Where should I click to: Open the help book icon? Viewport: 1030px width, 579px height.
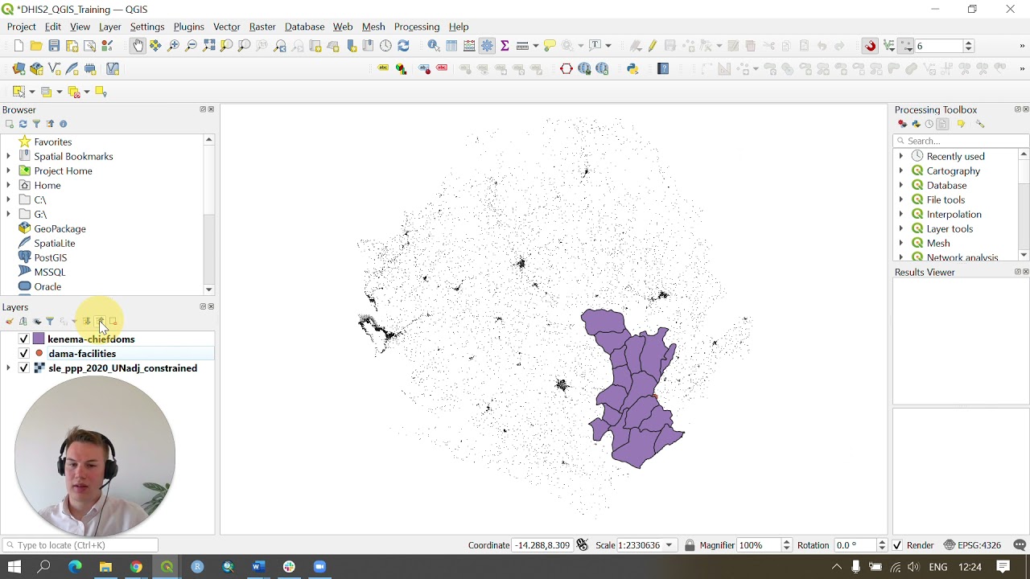click(663, 69)
